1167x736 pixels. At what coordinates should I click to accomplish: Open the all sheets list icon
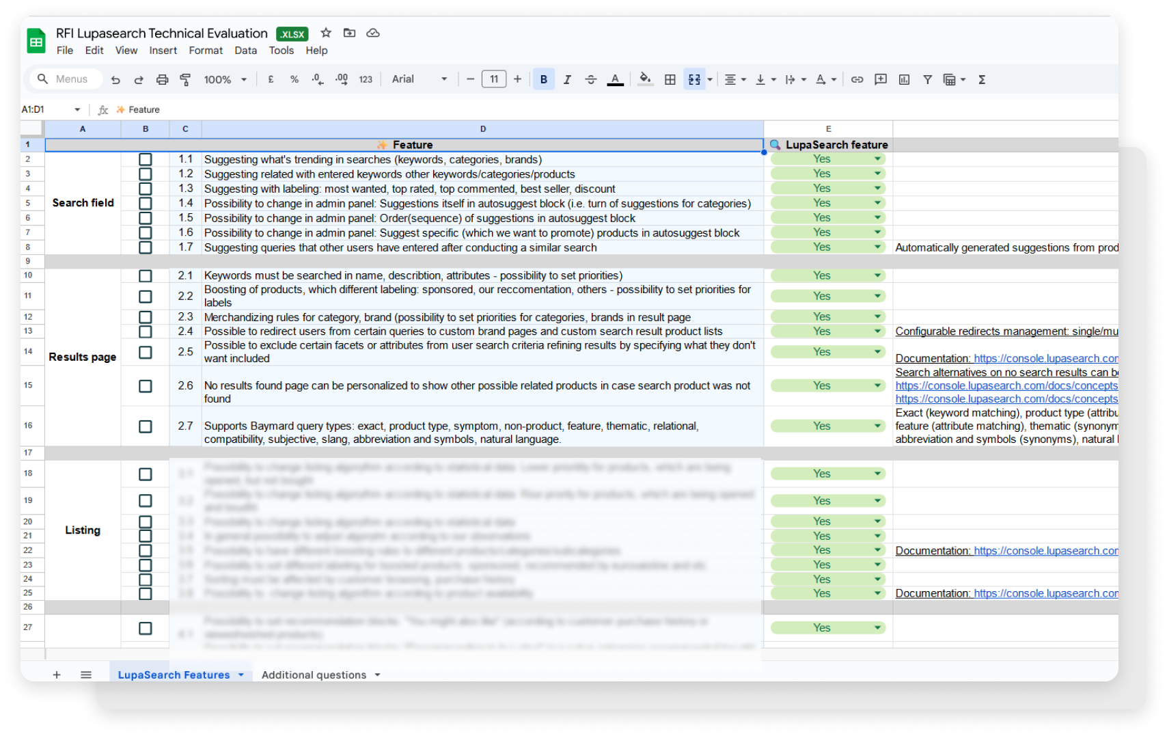tap(86, 674)
